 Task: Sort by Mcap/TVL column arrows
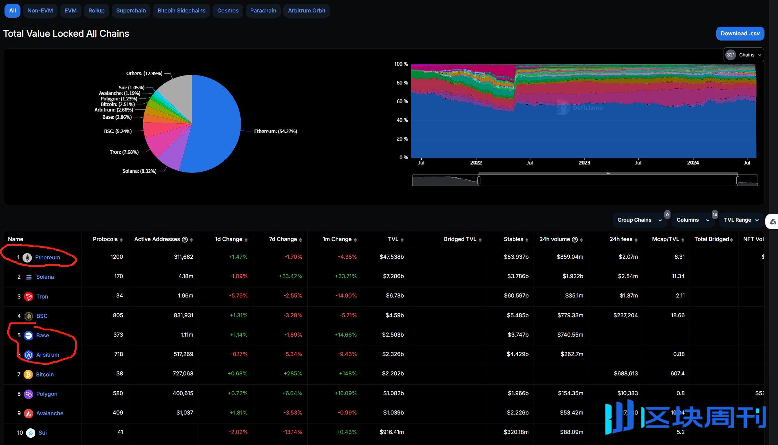click(x=683, y=240)
